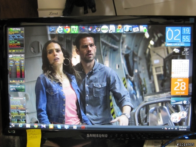Screen dimensions: 196x147
Task: Show hidden system tray icons arrow
Action: pos(163,128)
